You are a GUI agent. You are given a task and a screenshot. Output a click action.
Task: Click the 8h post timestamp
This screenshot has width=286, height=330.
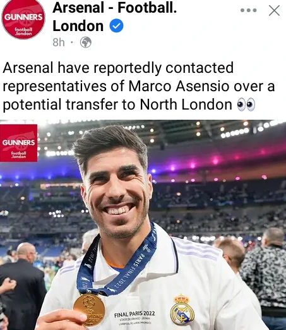point(59,42)
